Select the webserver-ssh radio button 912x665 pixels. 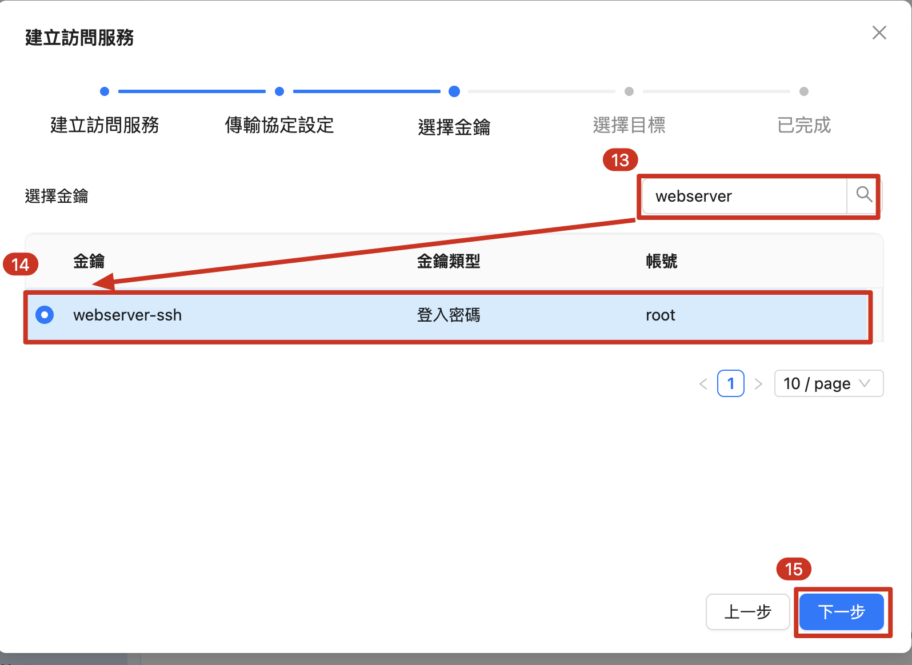click(x=45, y=315)
